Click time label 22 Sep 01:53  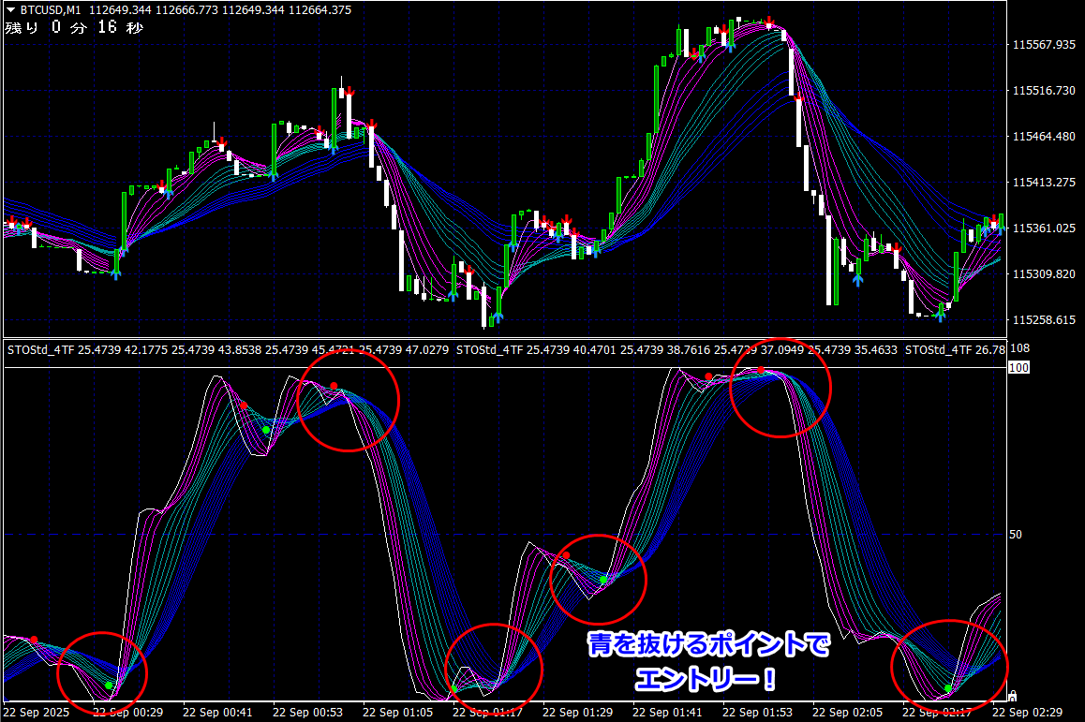[757, 713]
